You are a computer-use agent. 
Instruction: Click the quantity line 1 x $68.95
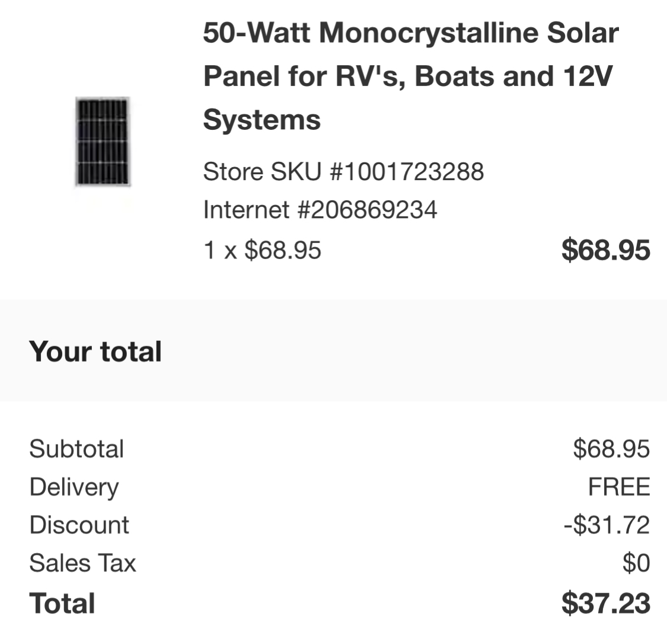tap(262, 250)
